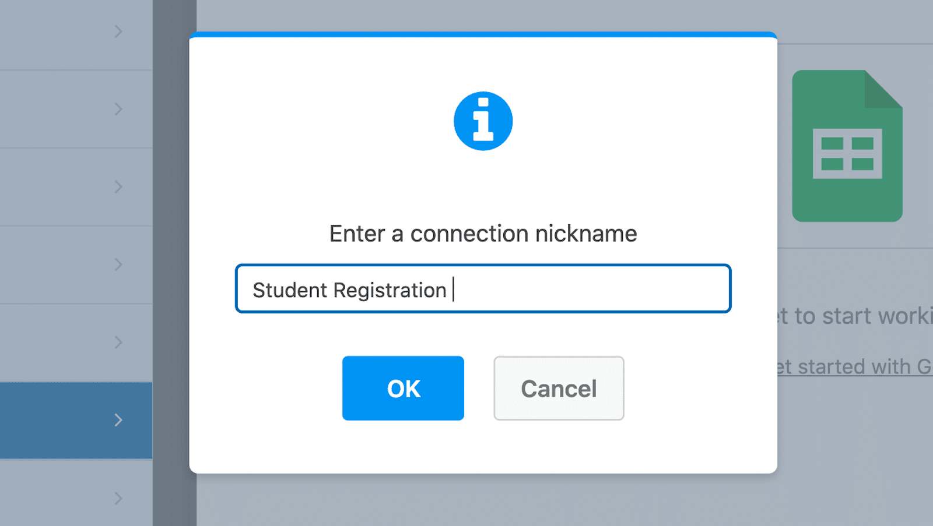Viewport: 933px width, 526px height.
Task: Click the fifth sidebar chevron from top
Action: click(x=118, y=342)
